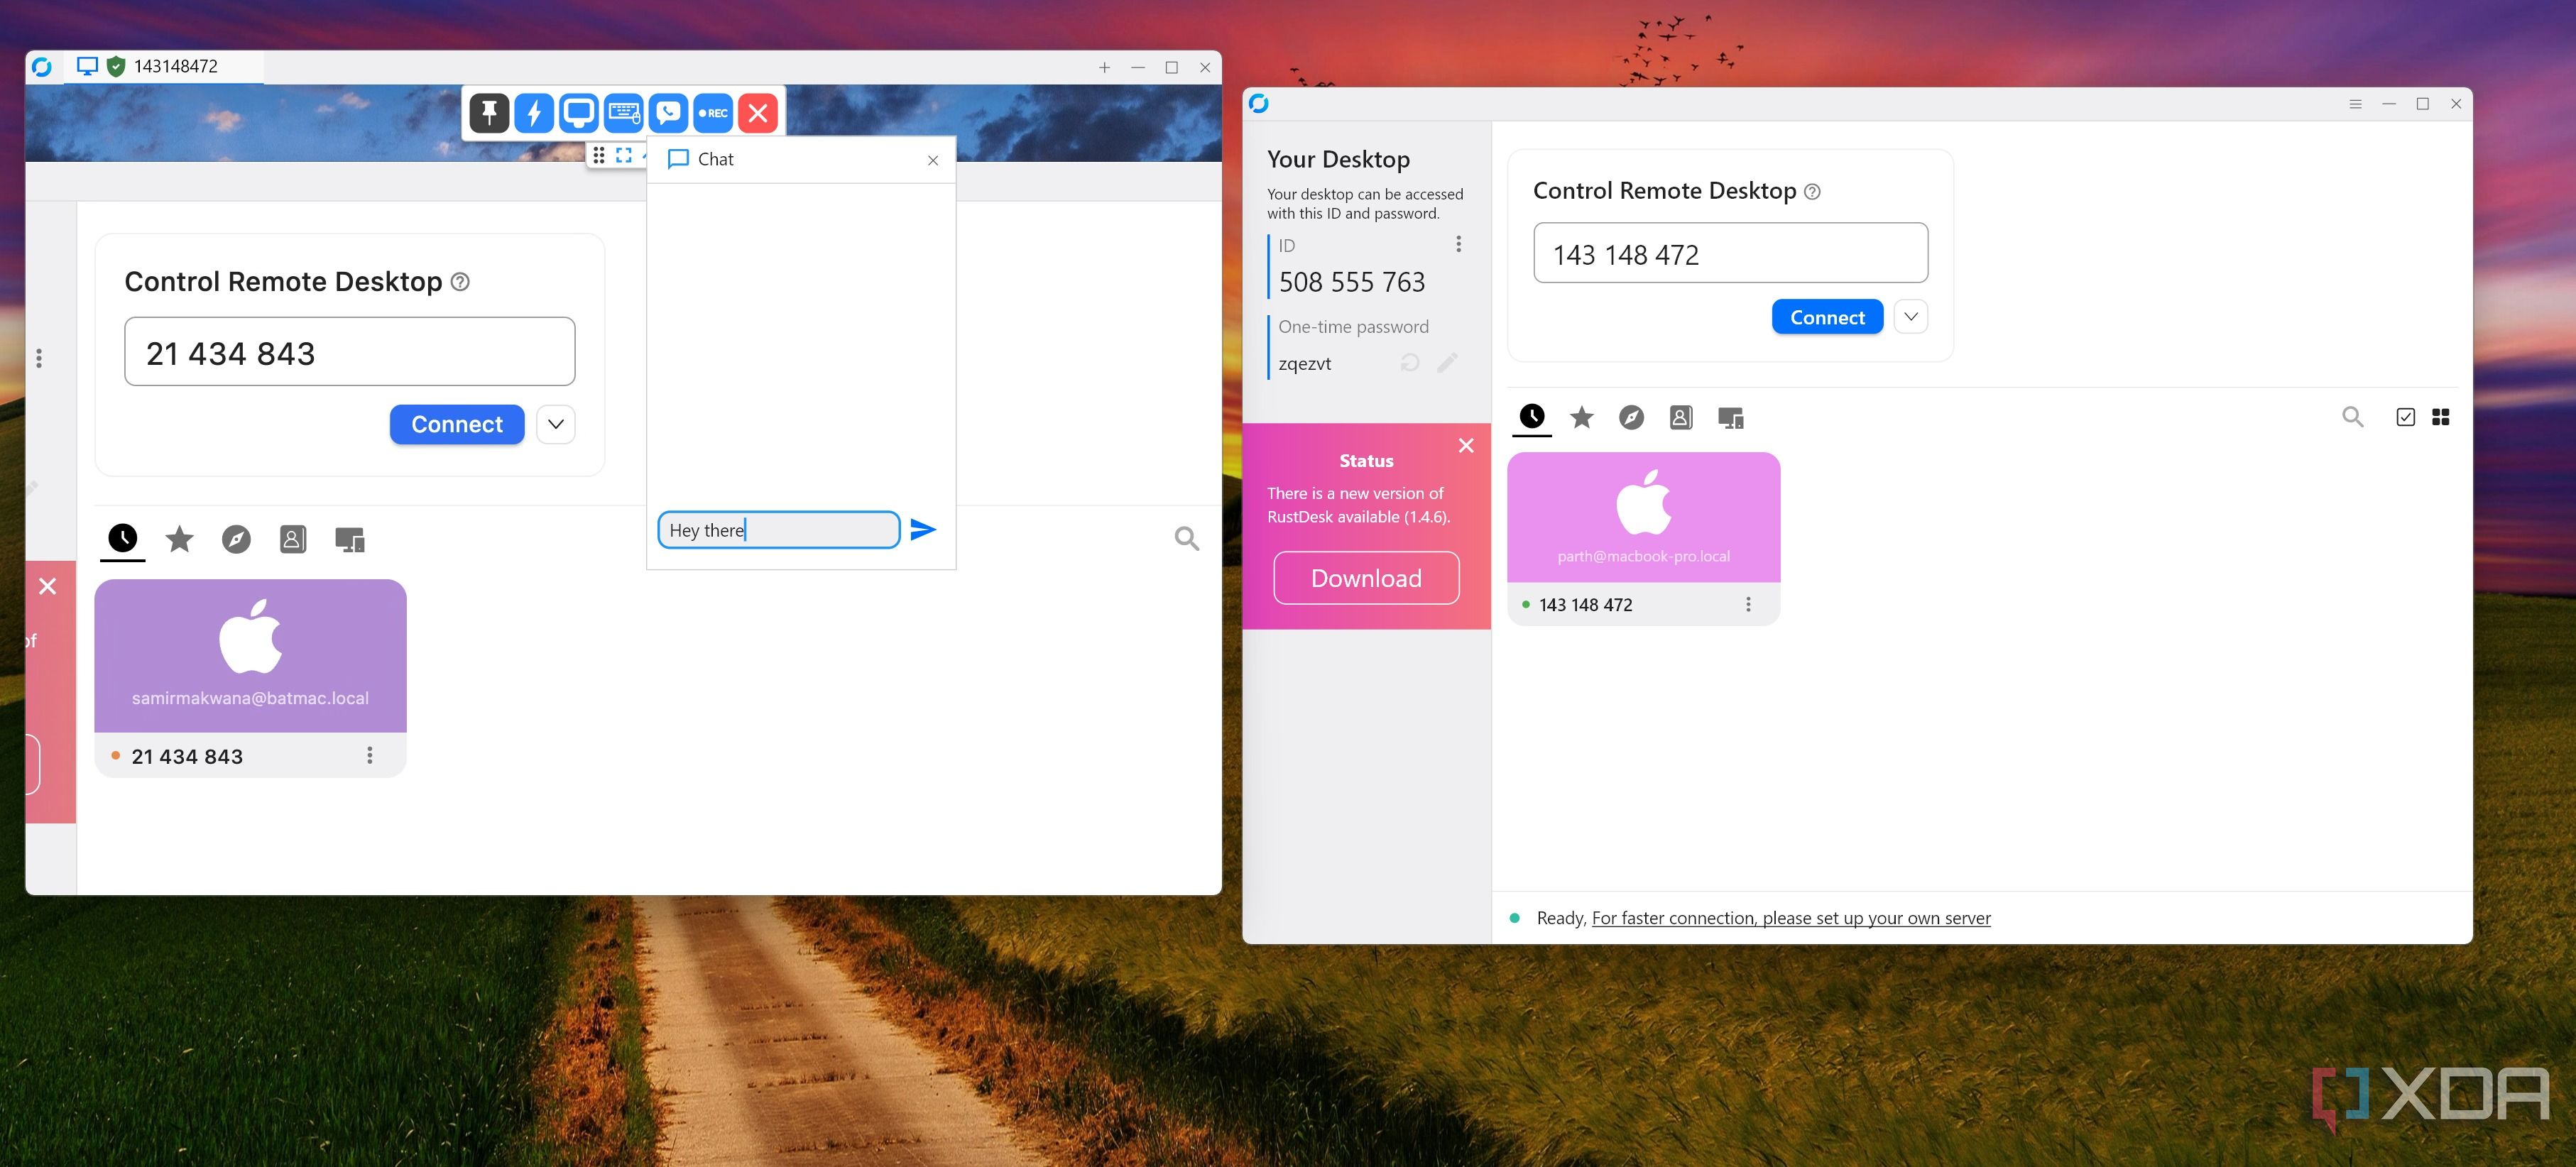Switch peer view with grid icon
The height and width of the screenshot is (1167, 2576).
click(x=2441, y=417)
